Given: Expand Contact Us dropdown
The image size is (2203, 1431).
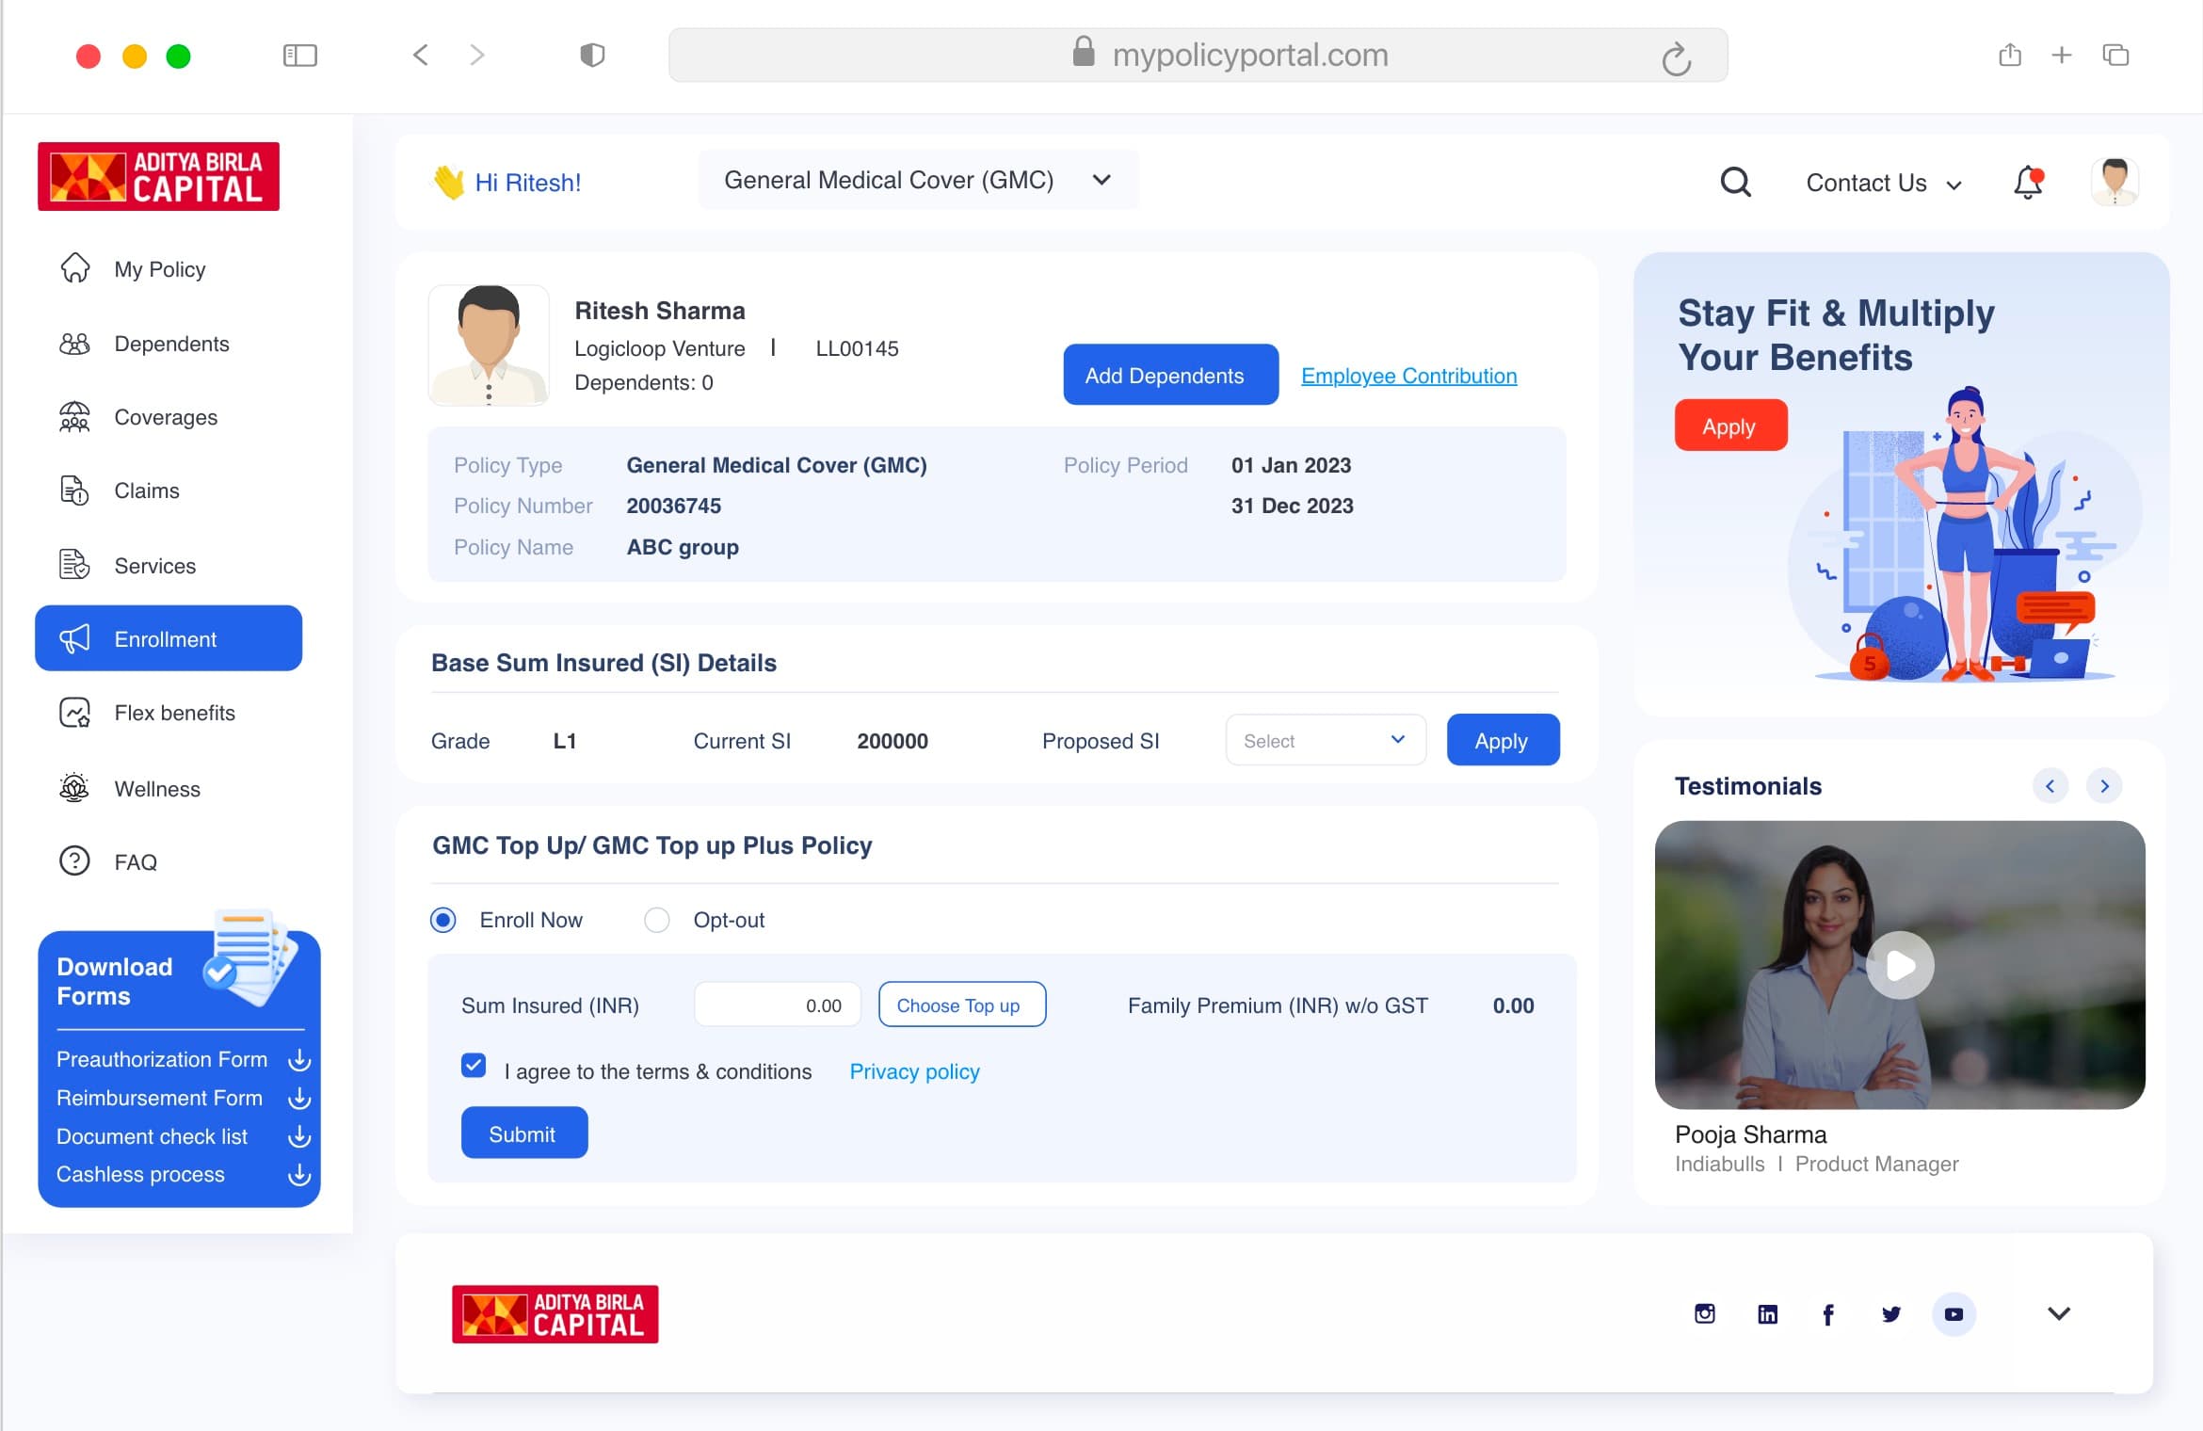Looking at the screenshot, I should (1884, 184).
